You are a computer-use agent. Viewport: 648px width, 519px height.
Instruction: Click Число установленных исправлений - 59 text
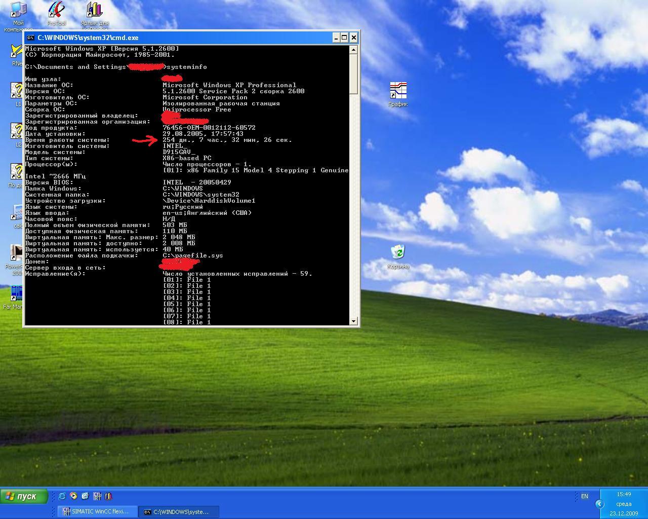237,274
